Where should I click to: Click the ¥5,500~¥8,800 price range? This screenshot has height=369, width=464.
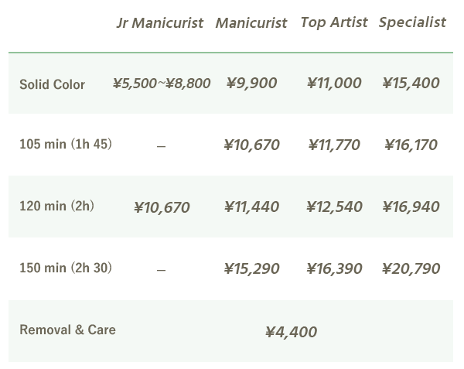(161, 84)
